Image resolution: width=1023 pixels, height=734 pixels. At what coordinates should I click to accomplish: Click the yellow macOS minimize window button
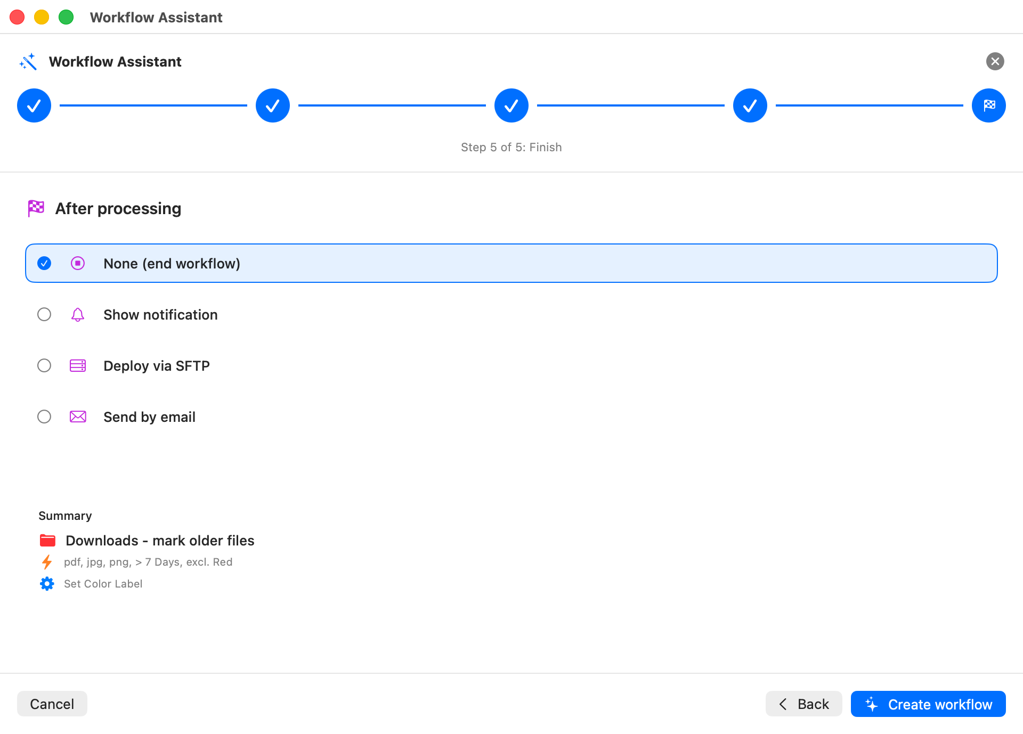[x=42, y=17]
